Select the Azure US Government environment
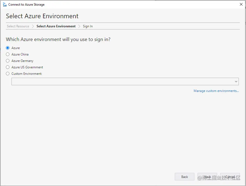Screen dimensions: 246x186 [x=7, y=67]
